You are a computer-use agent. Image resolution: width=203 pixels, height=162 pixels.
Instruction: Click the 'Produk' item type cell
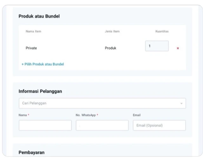(x=110, y=48)
